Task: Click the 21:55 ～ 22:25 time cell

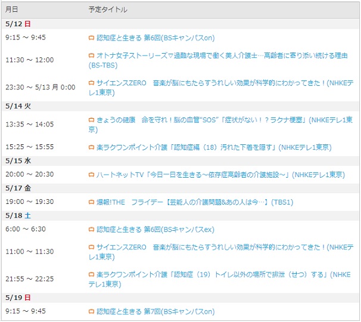Action: coord(30,279)
